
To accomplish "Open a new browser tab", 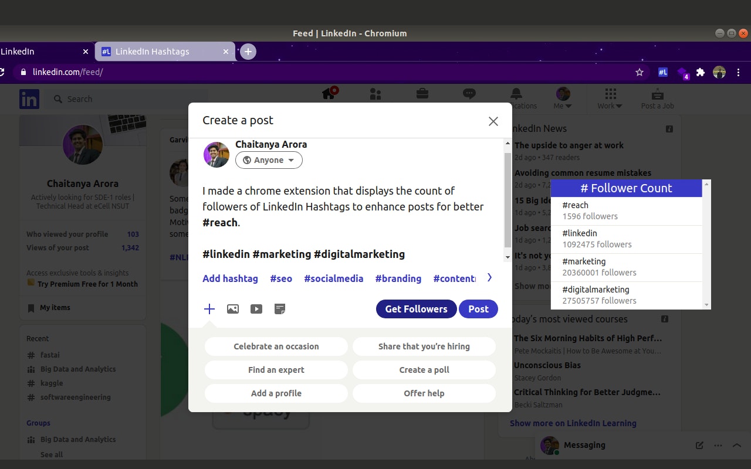I will [248, 52].
